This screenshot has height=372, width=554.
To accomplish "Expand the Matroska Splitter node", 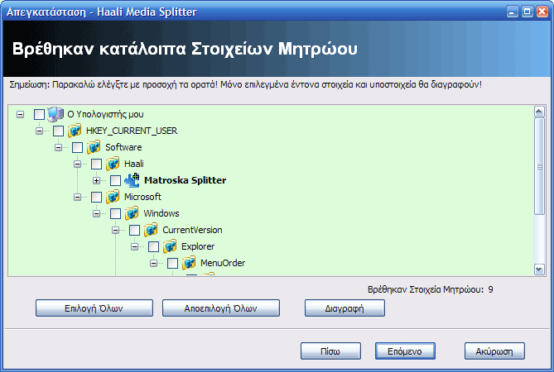I will (x=96, y=180).
